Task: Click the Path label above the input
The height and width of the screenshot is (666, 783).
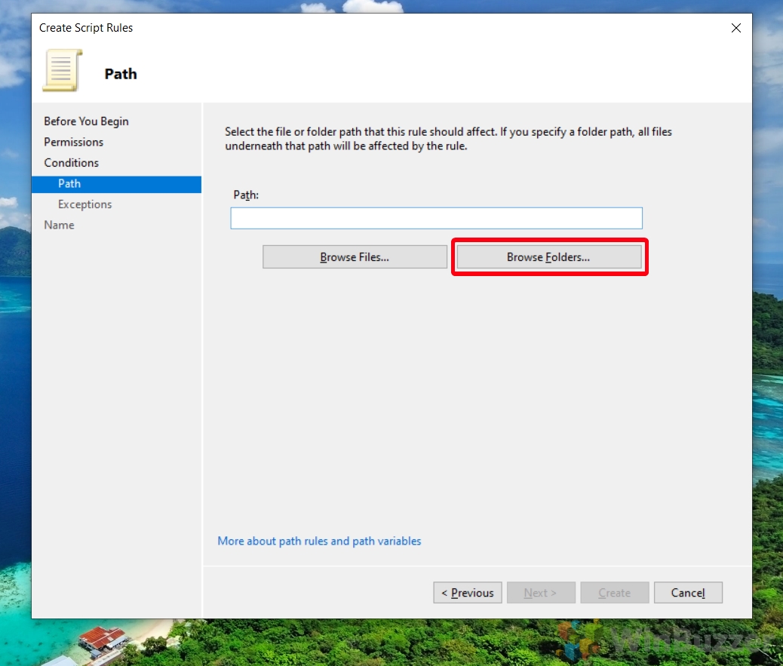Action: [x=246, y=195]
